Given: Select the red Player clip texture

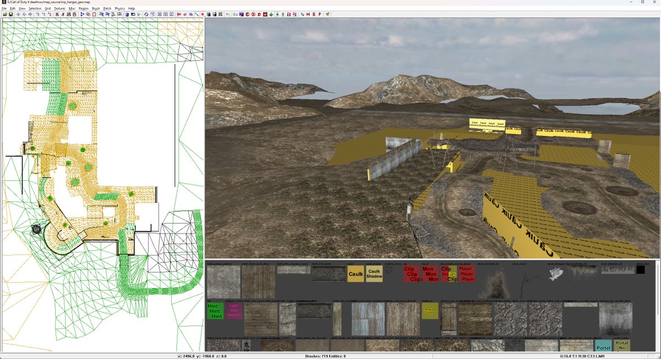Looking at the screenshot, I should tap(467, 274).
